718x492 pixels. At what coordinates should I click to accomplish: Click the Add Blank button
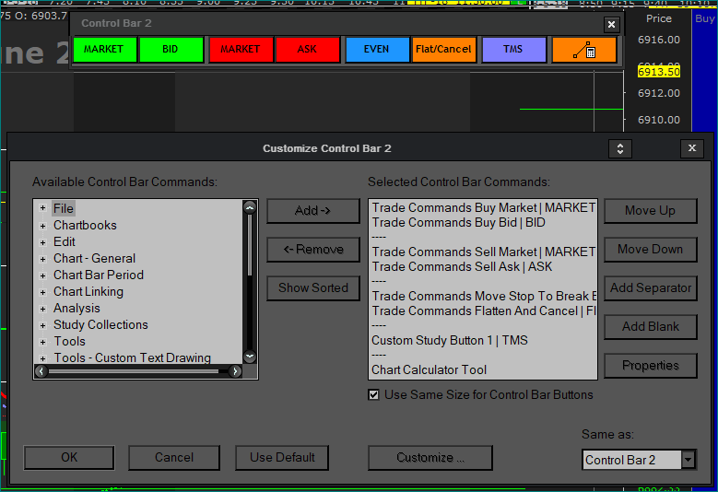pos(650,327)
